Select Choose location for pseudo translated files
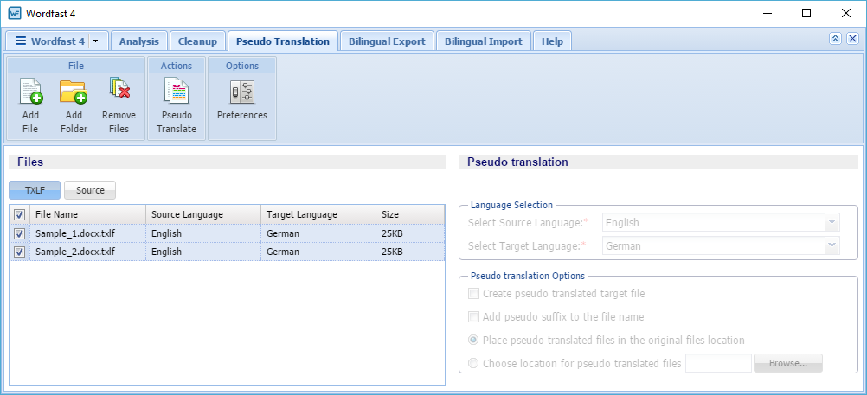This screenshot has width=867, height=395. click(473, 363)
